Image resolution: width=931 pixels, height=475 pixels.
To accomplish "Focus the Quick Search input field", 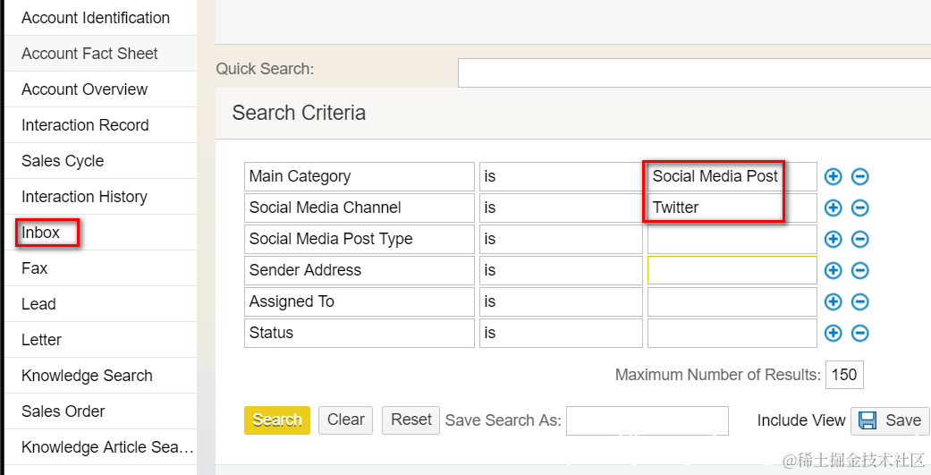I will click(694, 72).
